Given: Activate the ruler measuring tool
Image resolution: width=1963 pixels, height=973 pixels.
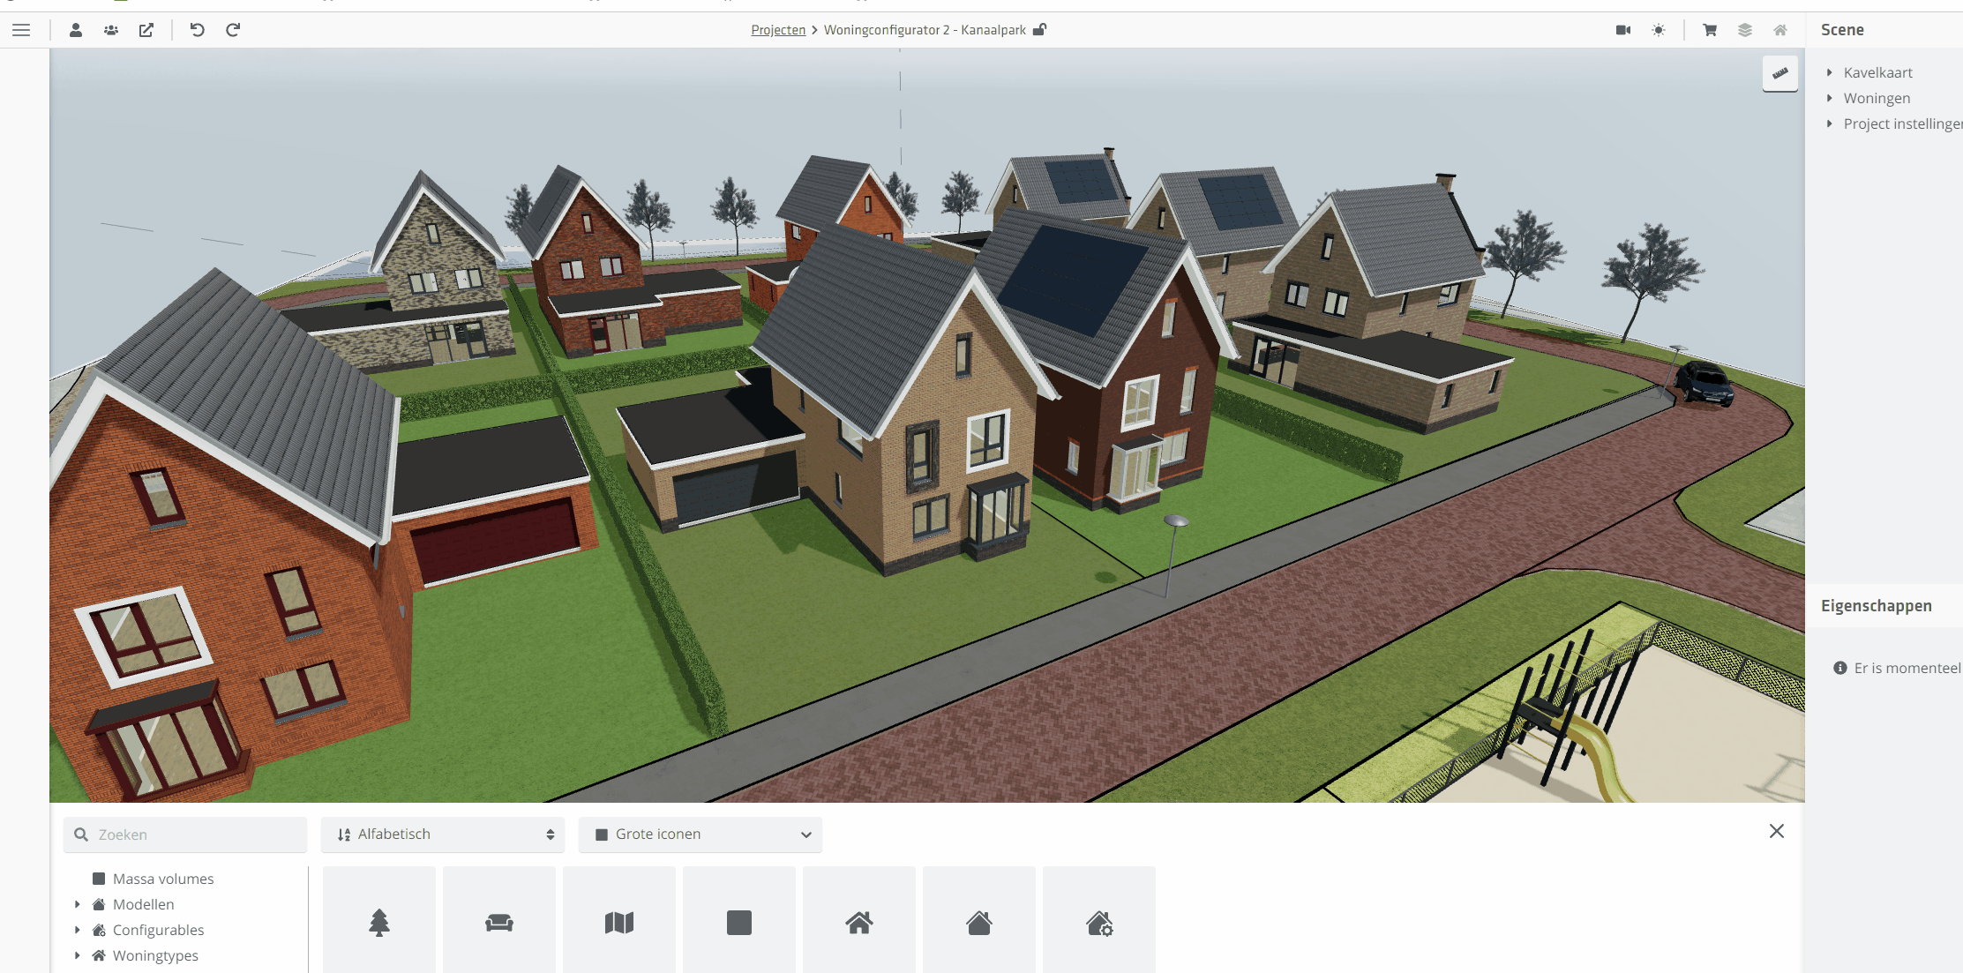Looking at the screenshot, I should click(x=1779, y=74).
